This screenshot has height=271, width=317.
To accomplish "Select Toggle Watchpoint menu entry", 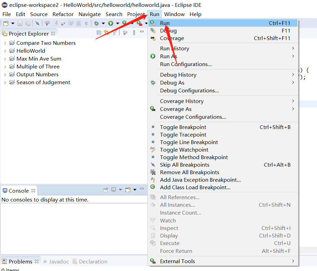I will click(223, 150).
